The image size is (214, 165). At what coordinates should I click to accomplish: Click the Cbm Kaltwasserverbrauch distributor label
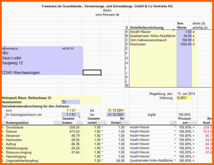point(148,40)
